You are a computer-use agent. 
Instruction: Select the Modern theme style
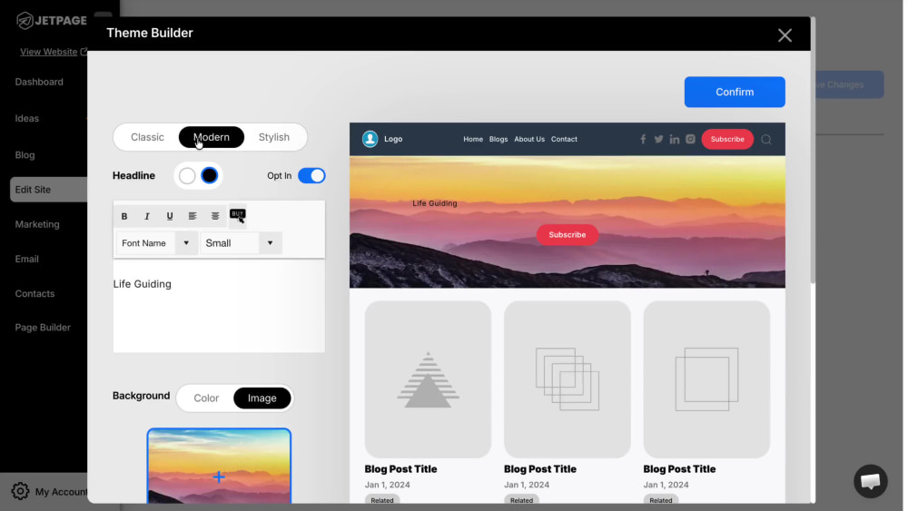212,137
